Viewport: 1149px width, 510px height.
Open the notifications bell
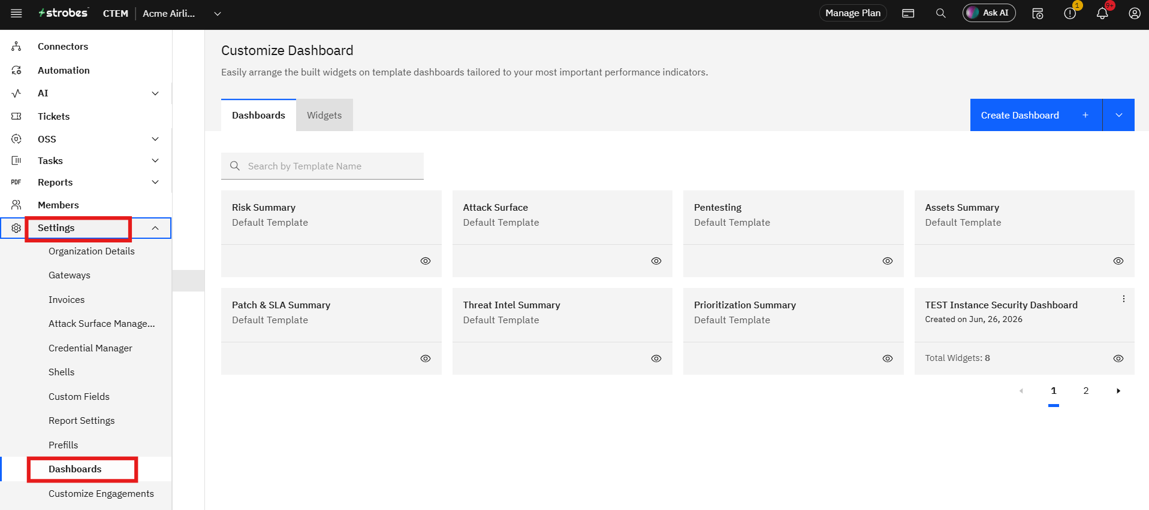tap(1102, 13)
